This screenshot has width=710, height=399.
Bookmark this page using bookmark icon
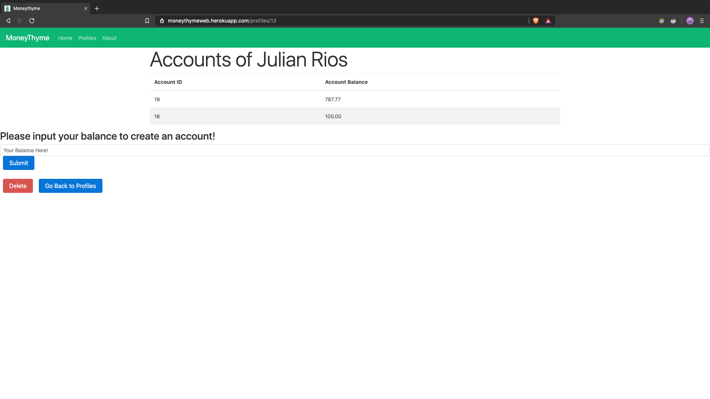(147, 21)
